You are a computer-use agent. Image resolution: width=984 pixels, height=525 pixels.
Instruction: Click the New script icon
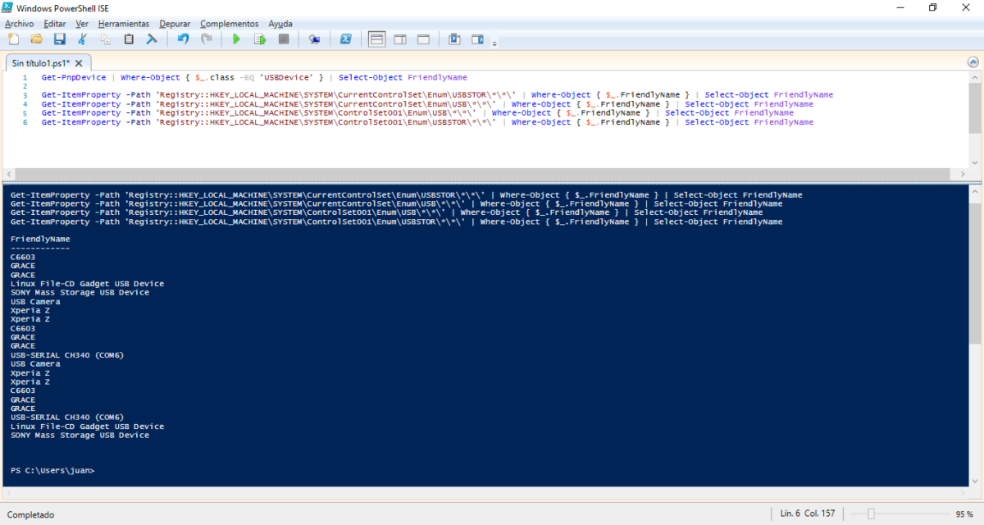click(x=13, y=39)
